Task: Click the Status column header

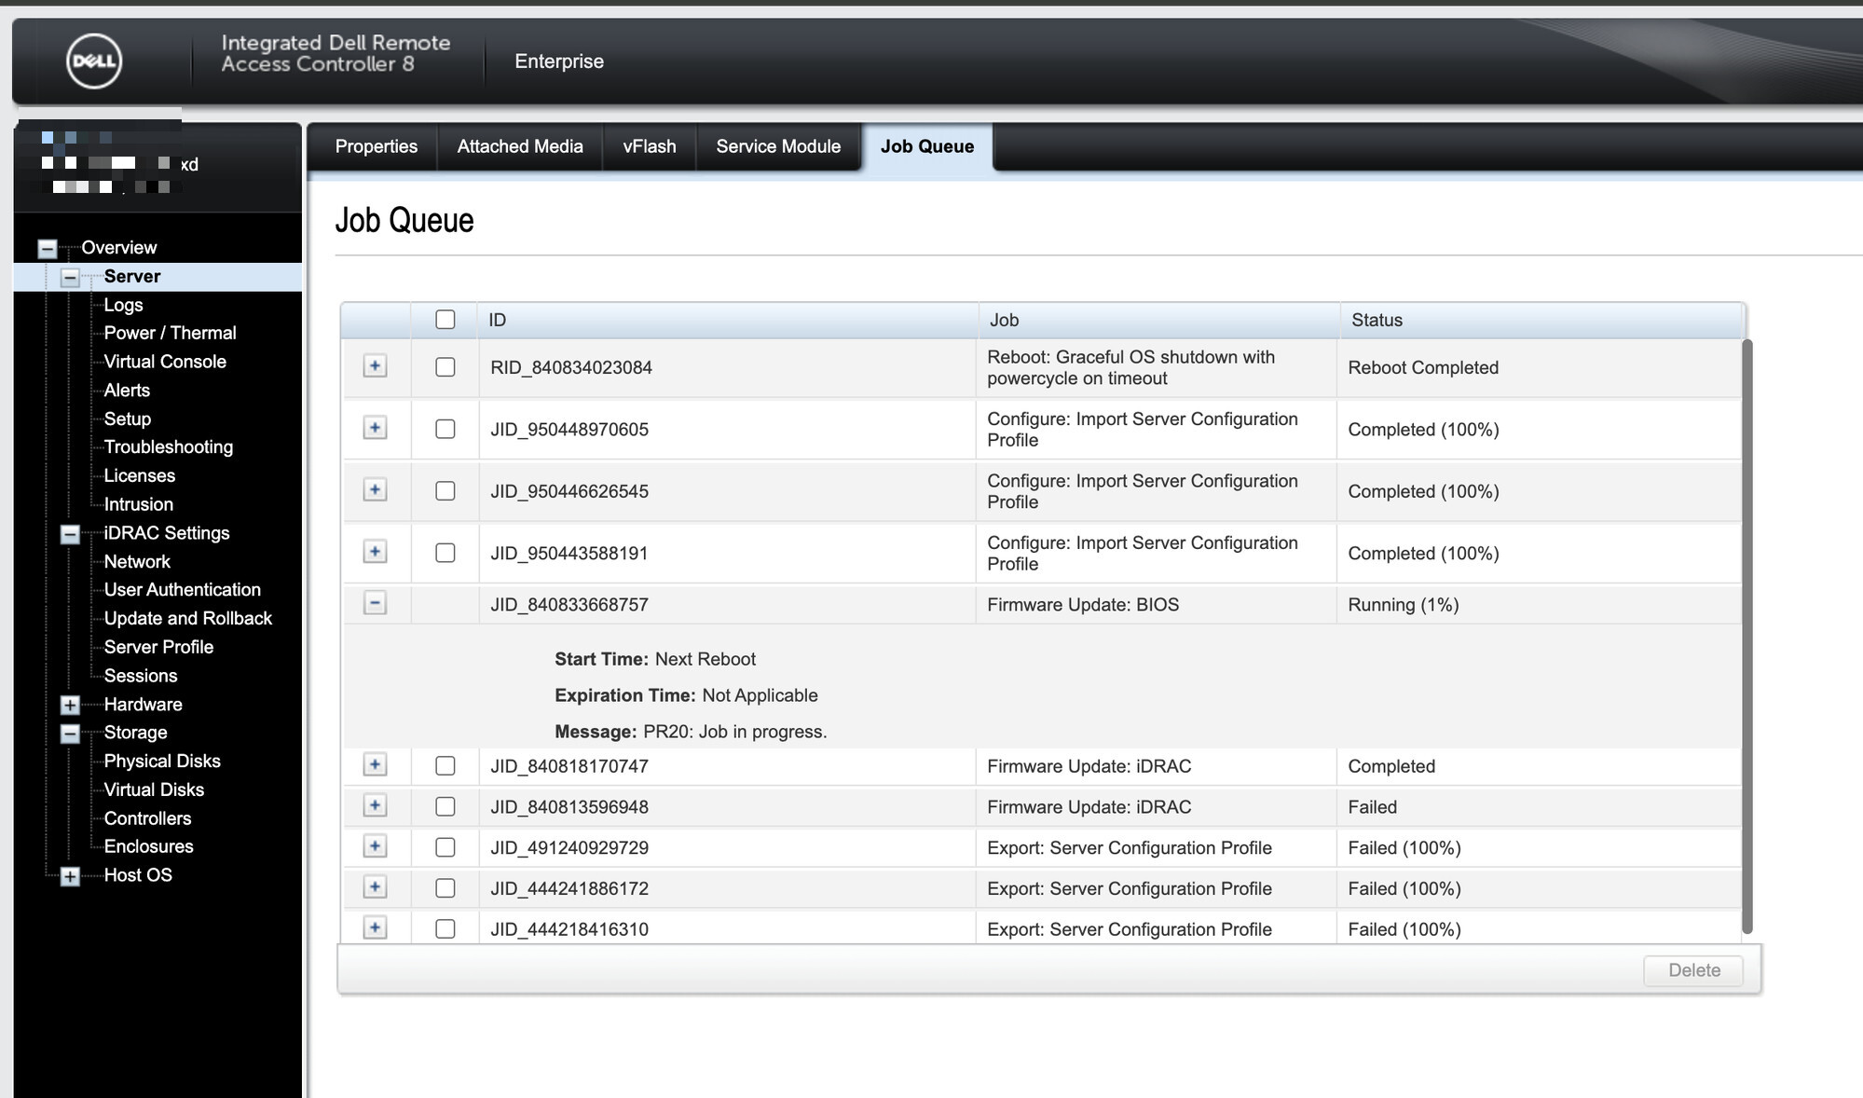Action: pyautogui.click(x=1541, y=320)
